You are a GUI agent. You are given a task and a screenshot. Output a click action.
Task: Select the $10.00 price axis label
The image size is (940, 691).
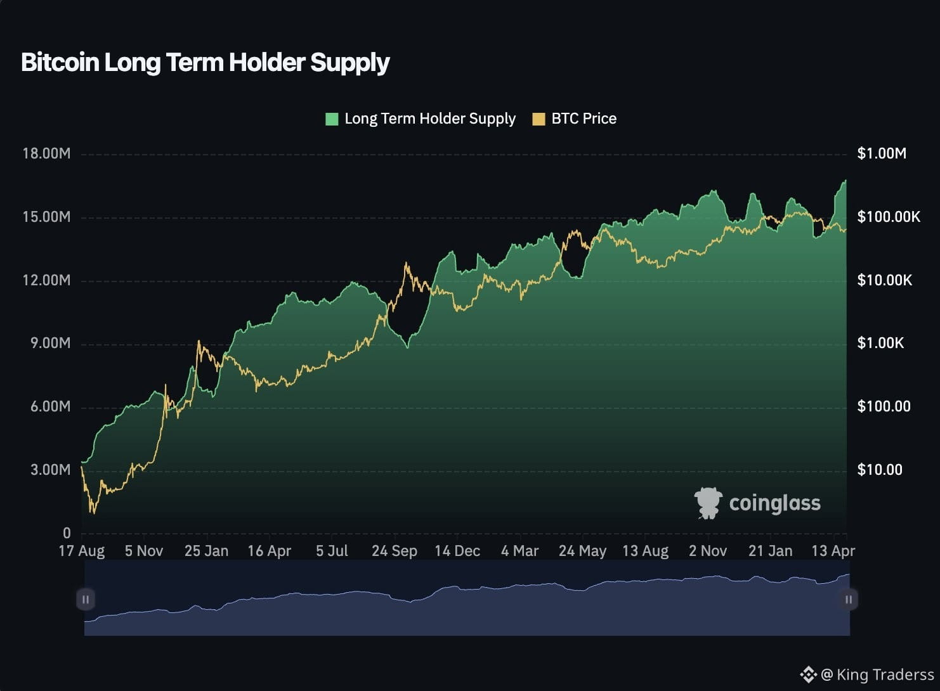[x=880, y=470]
